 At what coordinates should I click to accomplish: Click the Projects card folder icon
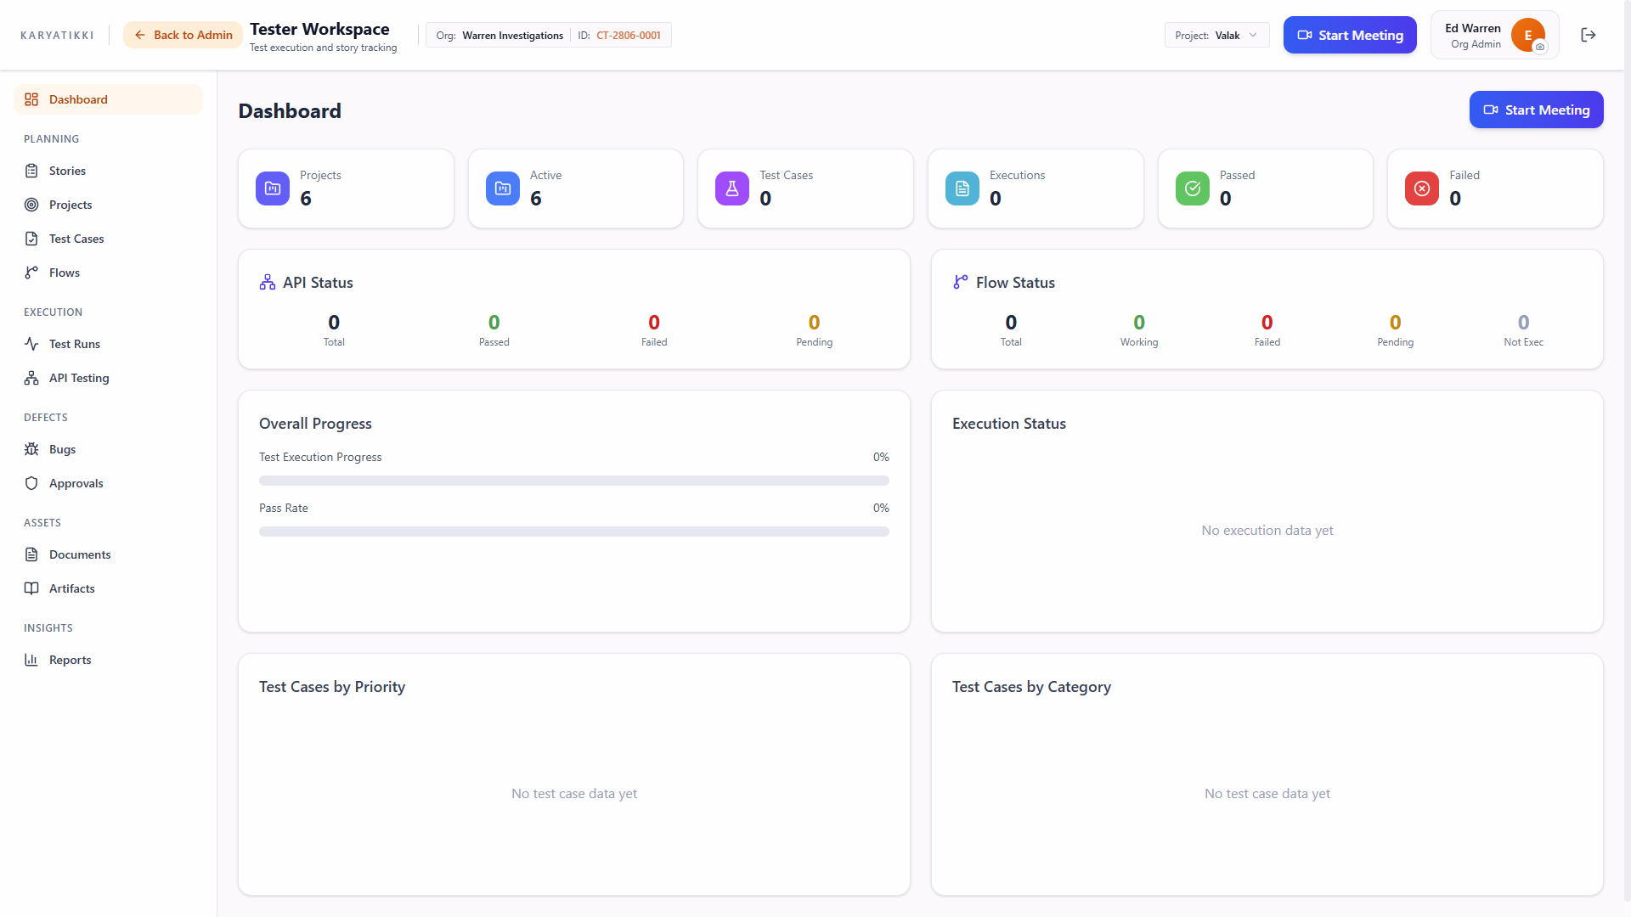(x=273, y=188)
